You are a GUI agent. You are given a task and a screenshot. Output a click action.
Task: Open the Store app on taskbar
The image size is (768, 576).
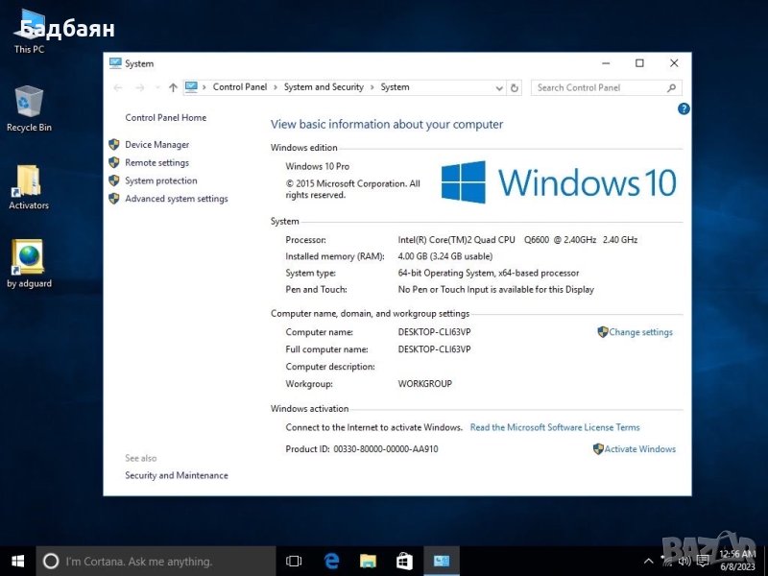pos(404,561)
